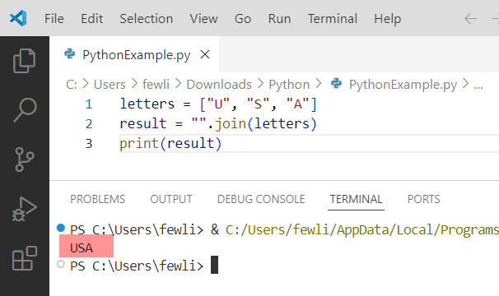This screenshot has height=296, width=499.
Task: Click the Python breadcrumb folder segment
Action: pos(289,85)
